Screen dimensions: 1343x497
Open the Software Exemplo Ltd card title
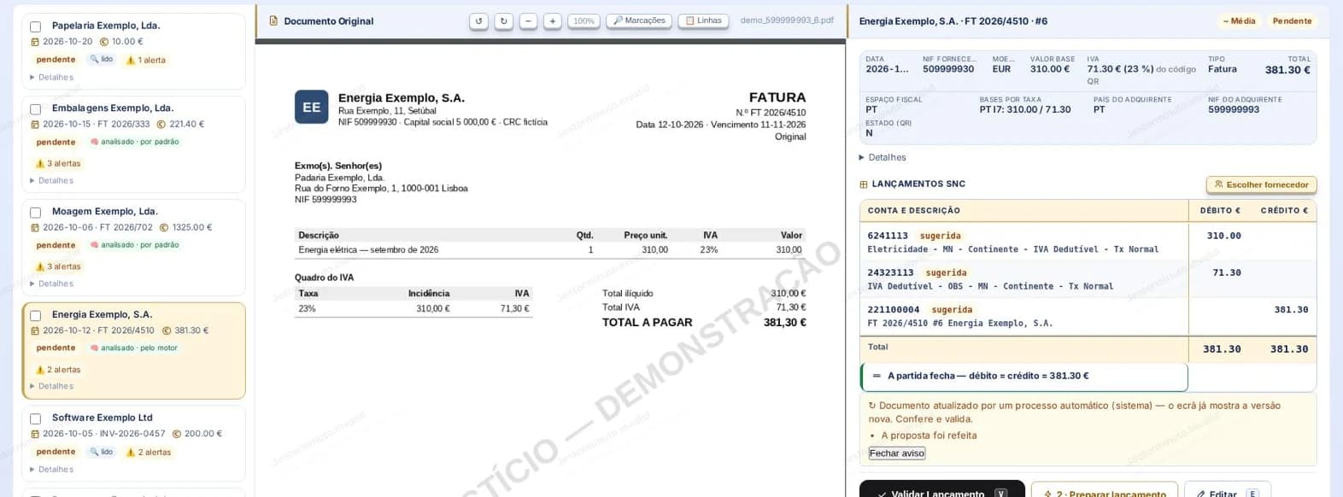(x=102, y=418)
